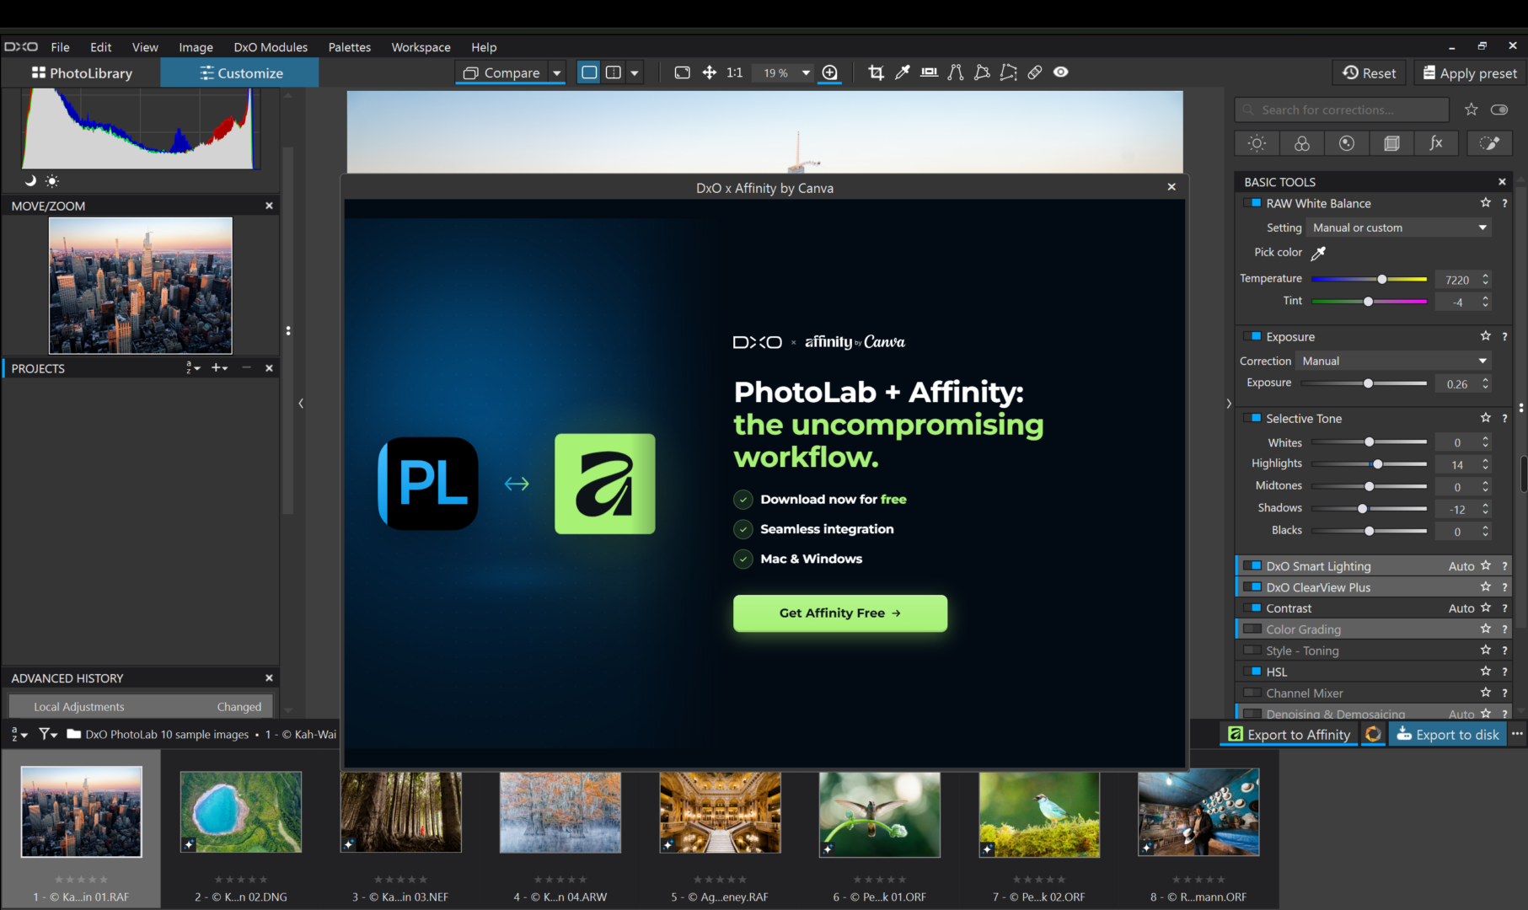Set zoom to 1:1

point(735,72)
